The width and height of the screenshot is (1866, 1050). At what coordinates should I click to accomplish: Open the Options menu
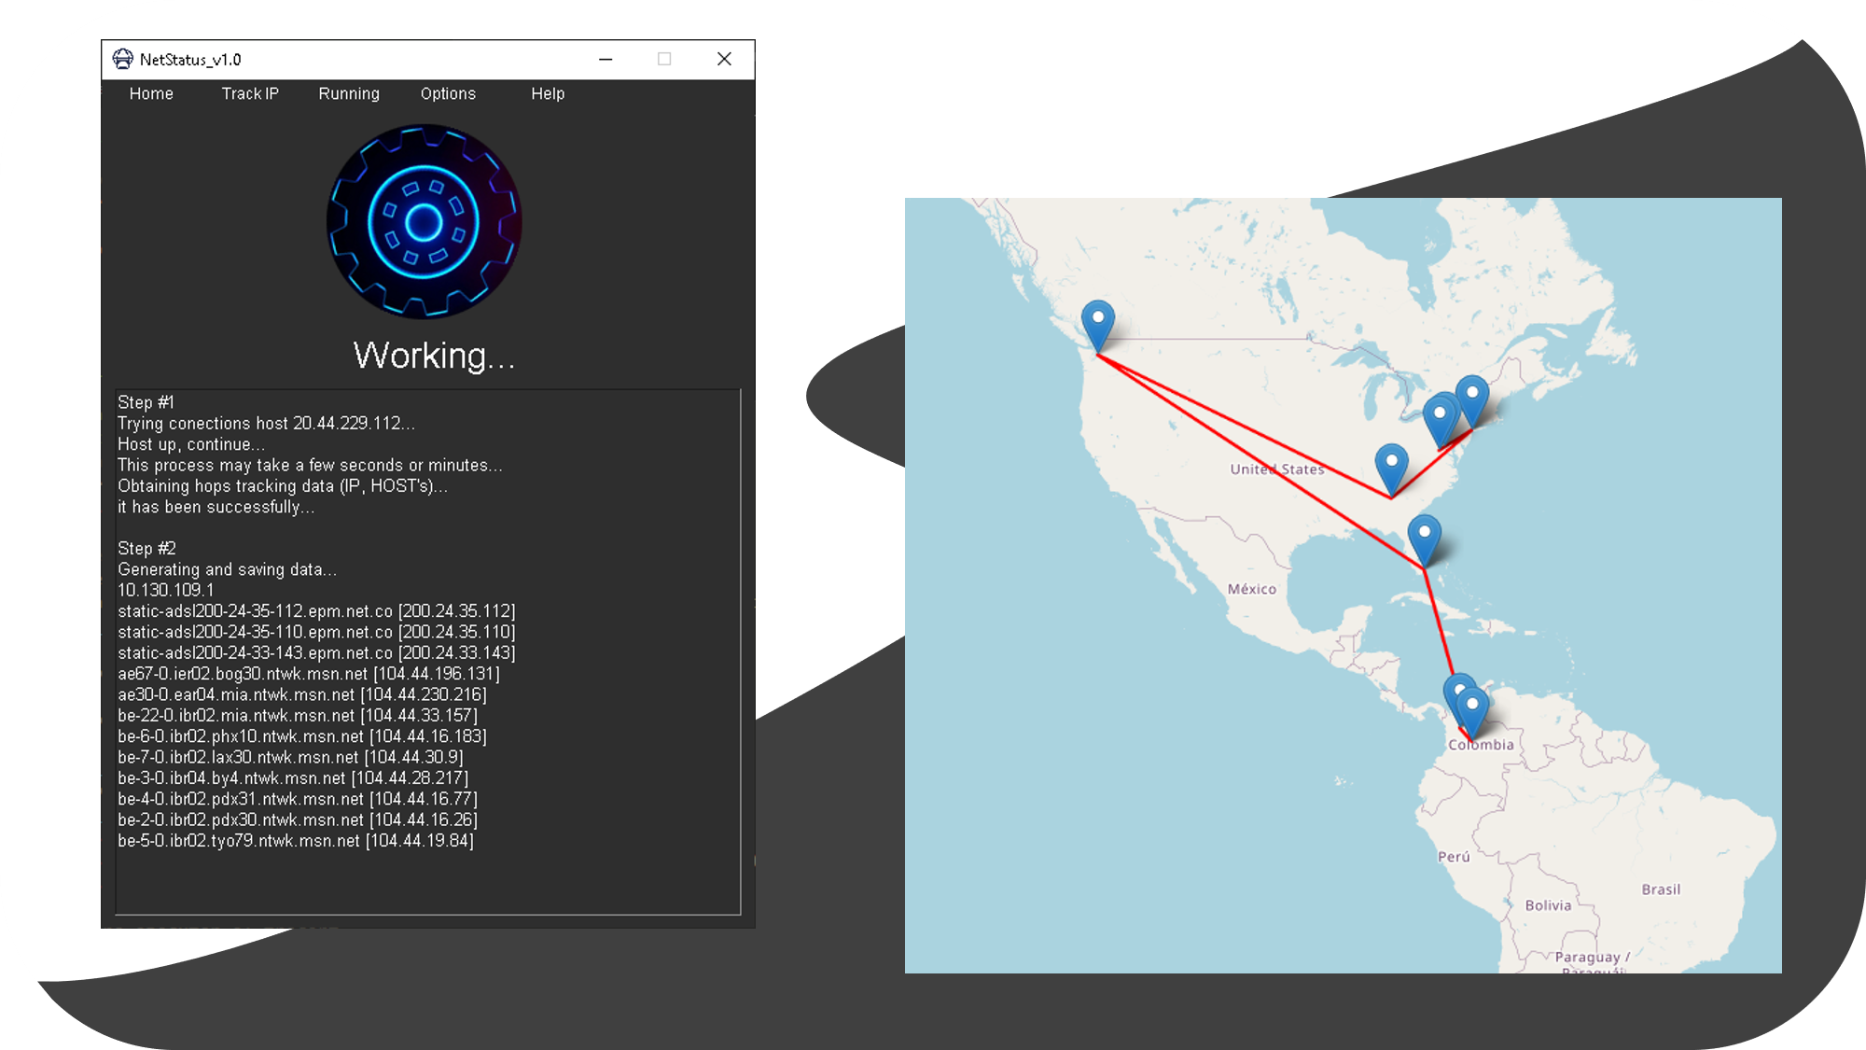(x=448, y=93)
